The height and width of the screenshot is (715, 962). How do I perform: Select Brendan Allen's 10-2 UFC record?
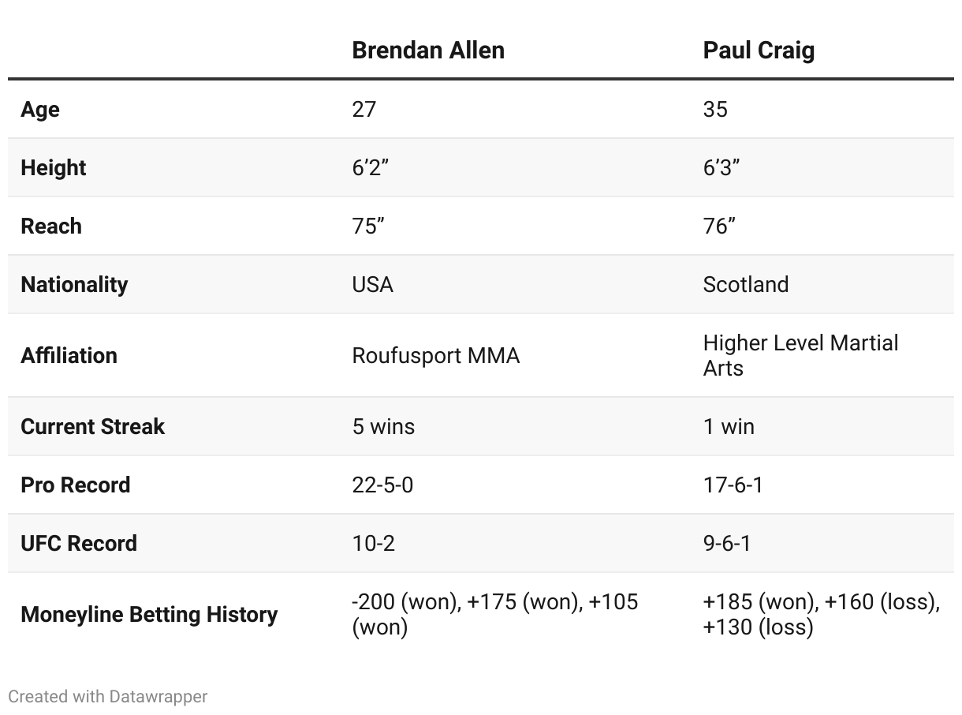click(373, 543)
